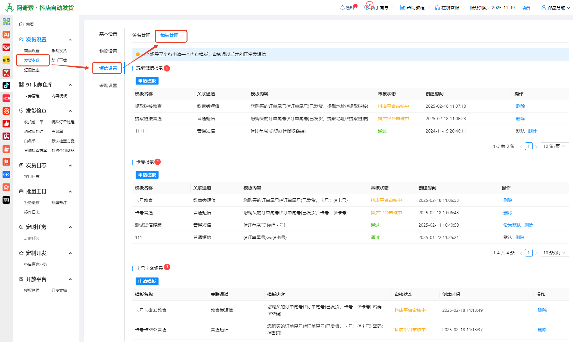This screenshot has width=573, height=342.
Task: Click the 首页 home icon
Action: point(21,24)
